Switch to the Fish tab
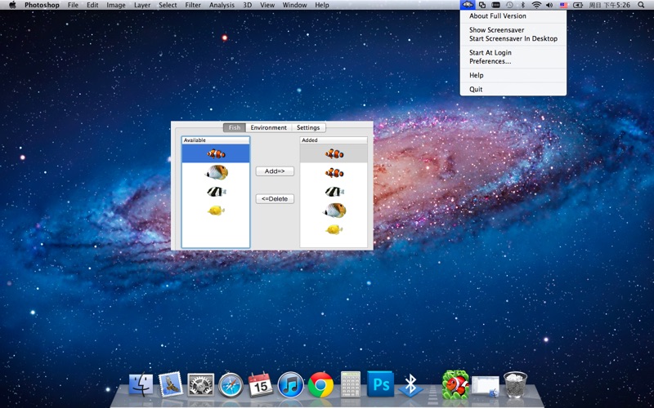This screenshot has width=654, height=408. [x=235, y=127]
